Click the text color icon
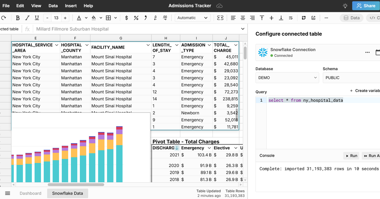Screen dimensions: 380x199 [79, 18]
